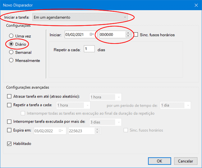Decrease the Iniciar time with down arrow
The height and width of the screenshot is (168, 202).
click(128, 36)
